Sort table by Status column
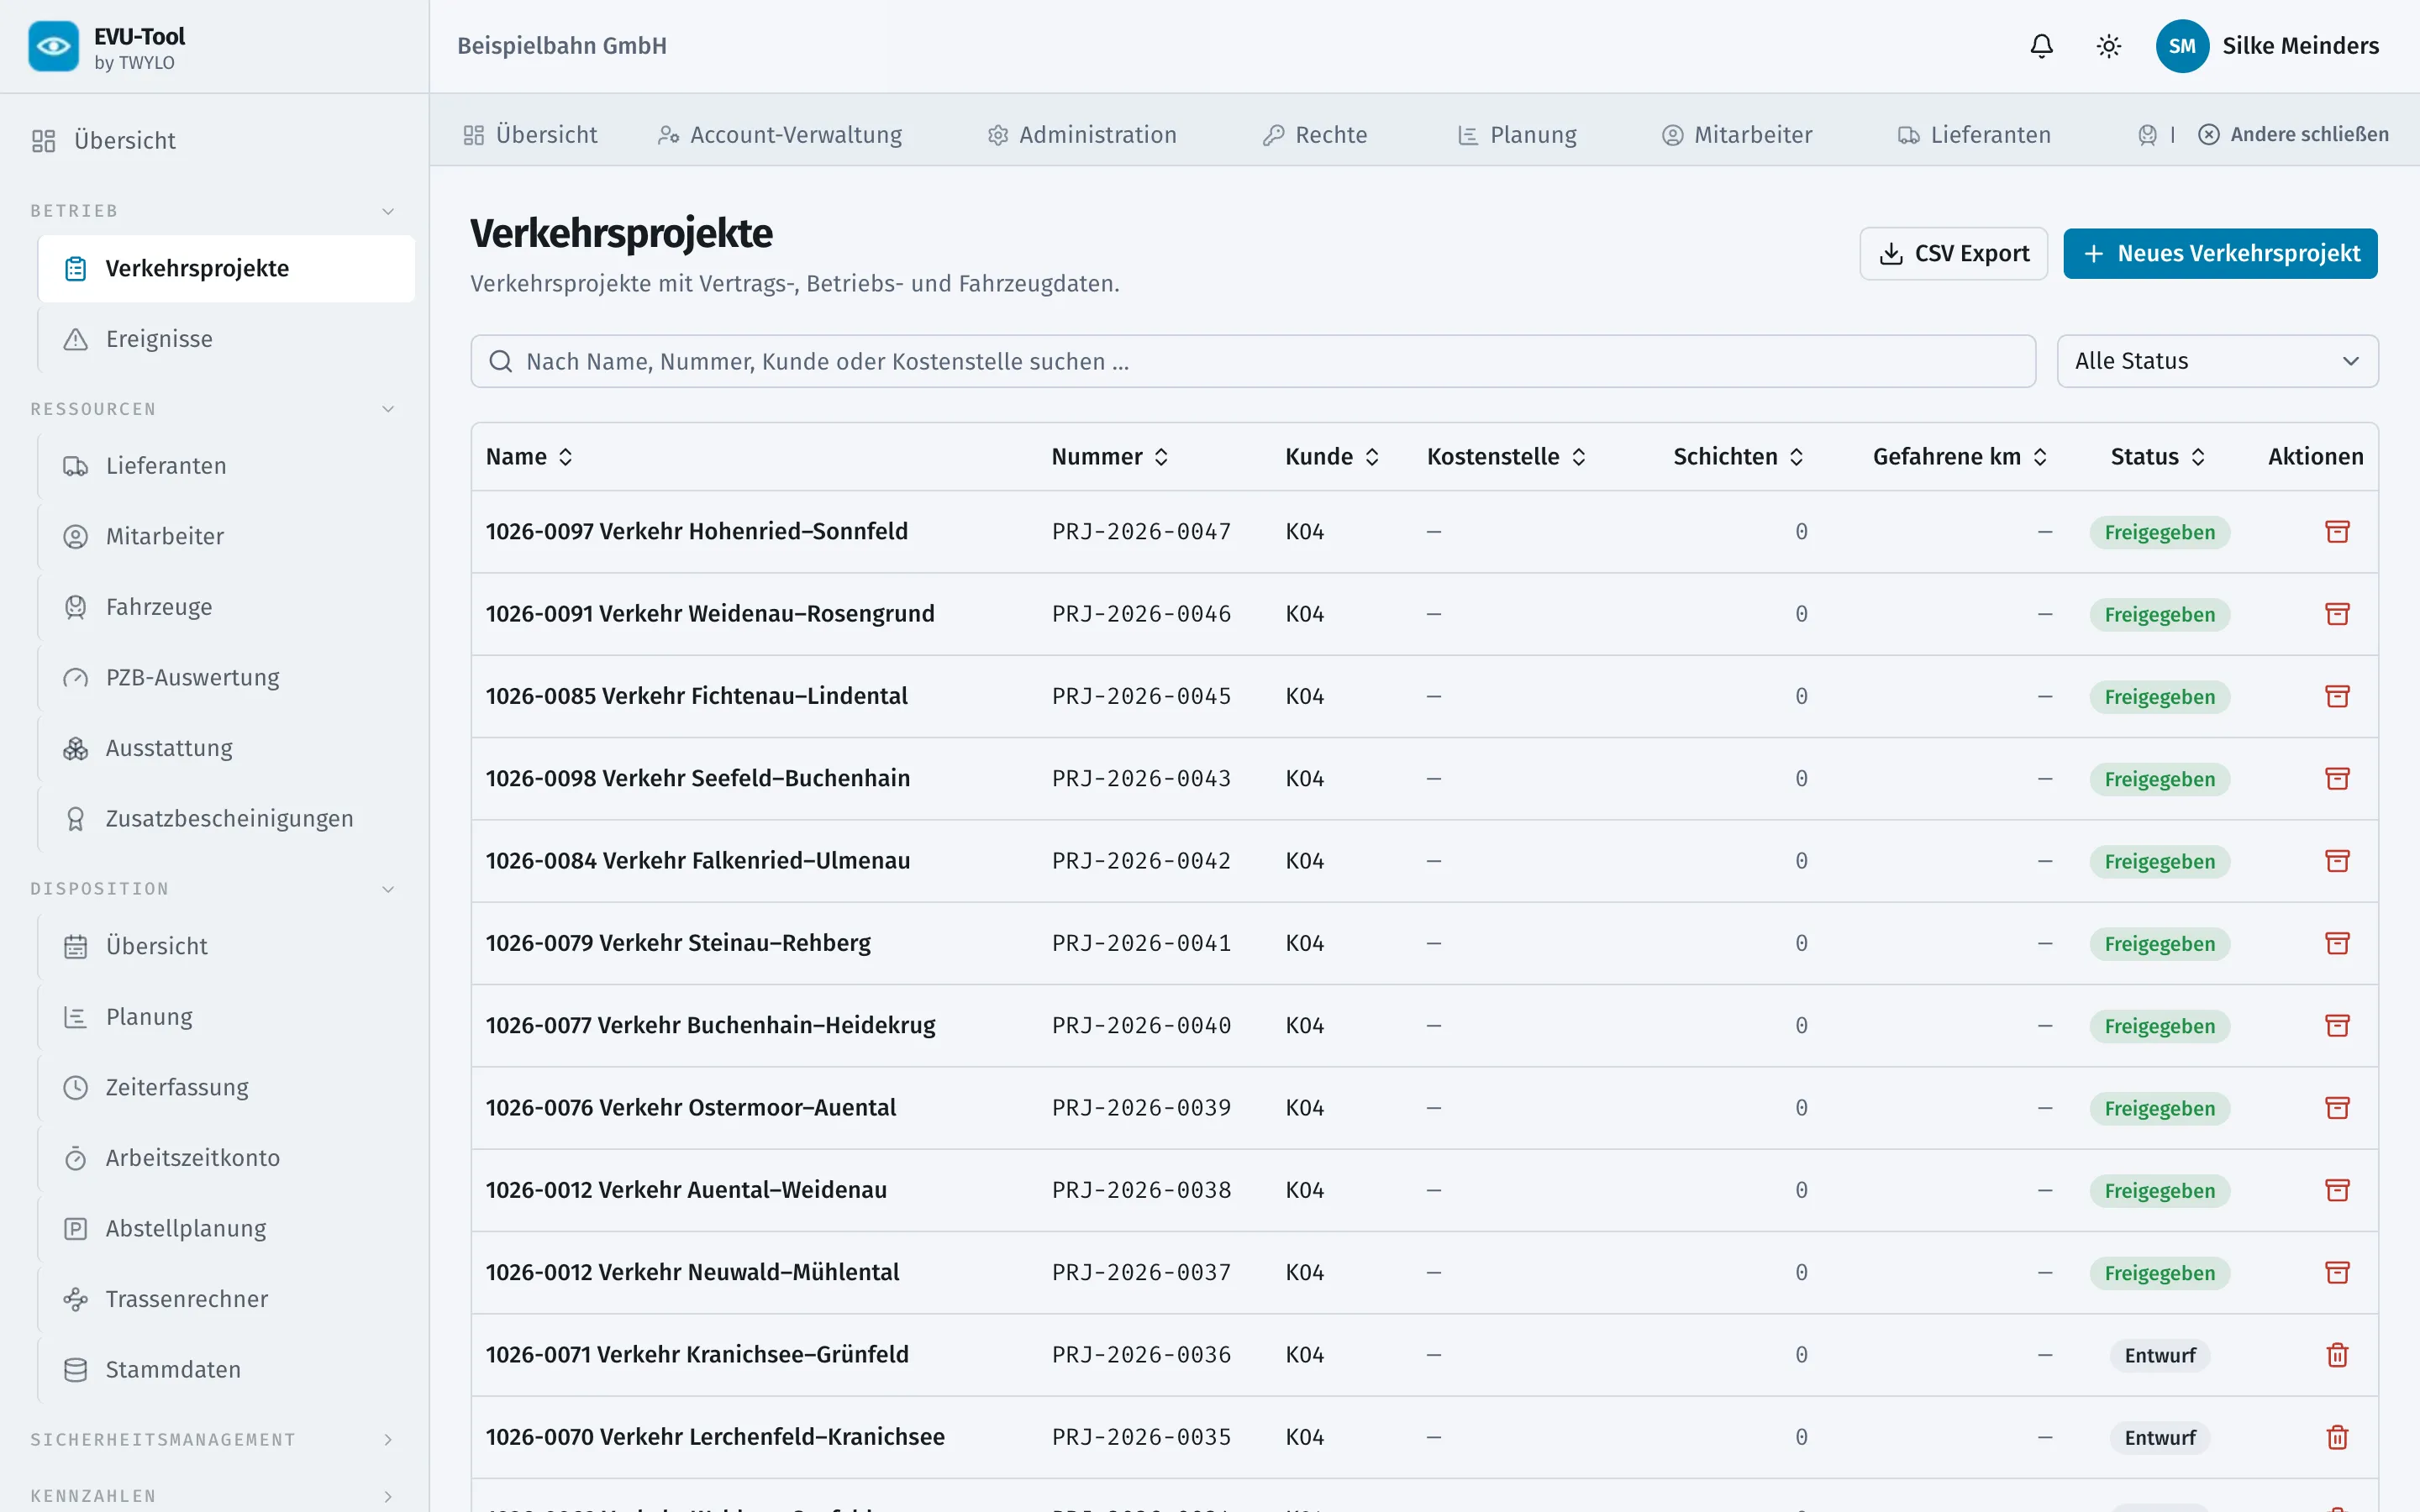Viewport: 2420px width, 1512px height. pyautogui.click(x=2158, y=457)
